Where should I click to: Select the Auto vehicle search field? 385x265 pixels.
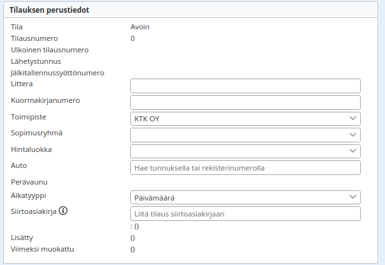click(245, 167)
